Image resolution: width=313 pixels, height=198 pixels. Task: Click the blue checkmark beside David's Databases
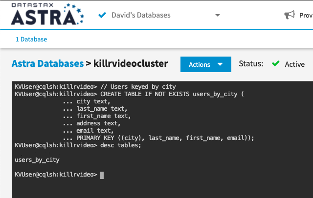[x=102, y=15]
